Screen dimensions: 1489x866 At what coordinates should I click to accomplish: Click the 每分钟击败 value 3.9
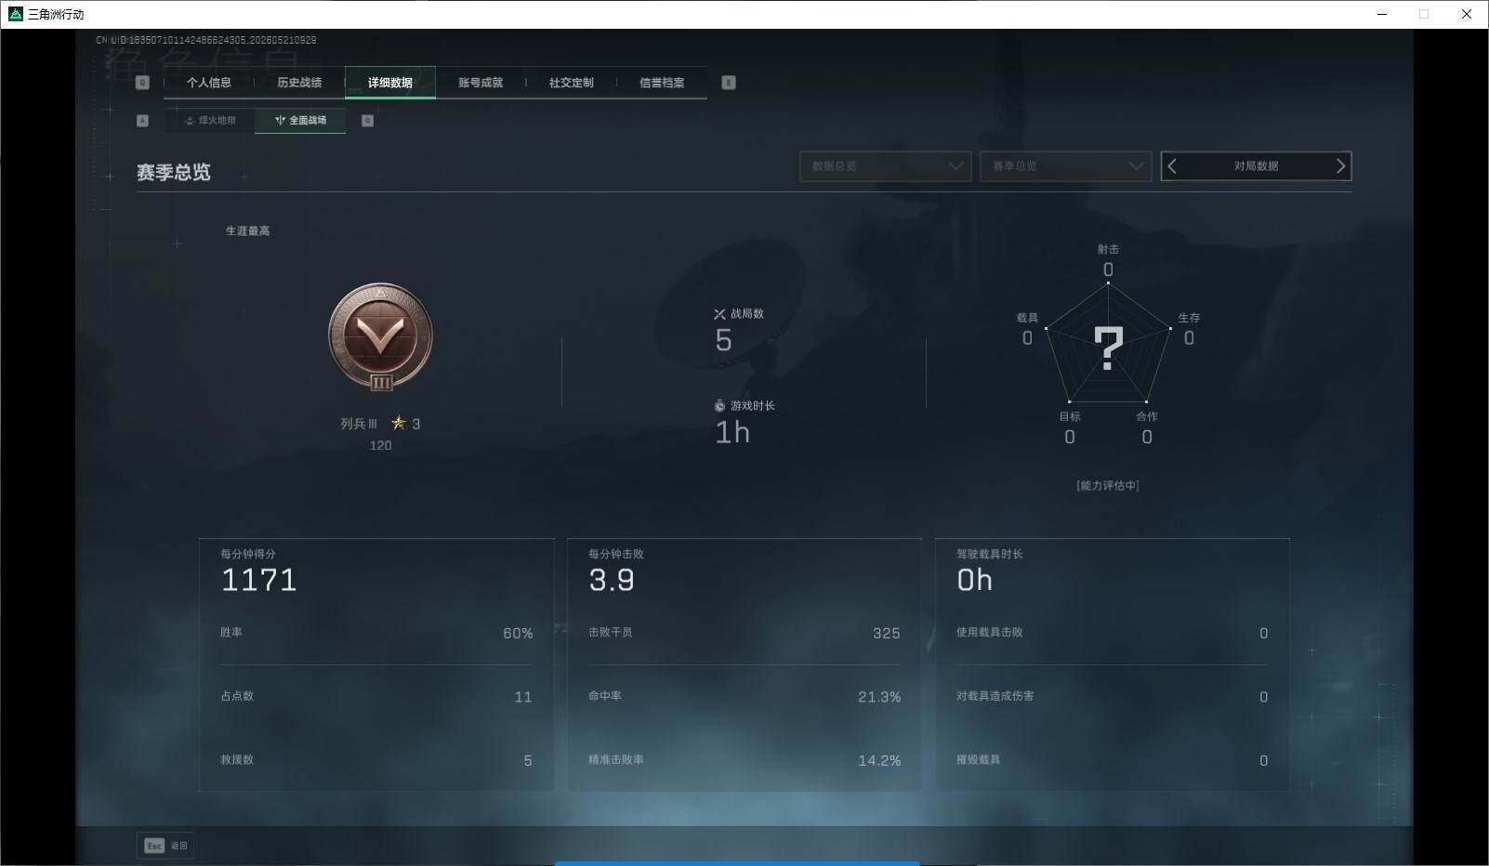[x=612, y=580]
